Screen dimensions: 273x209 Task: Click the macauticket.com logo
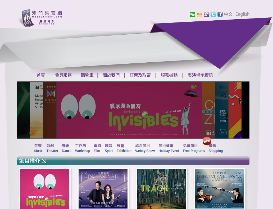tap(42, 18)
